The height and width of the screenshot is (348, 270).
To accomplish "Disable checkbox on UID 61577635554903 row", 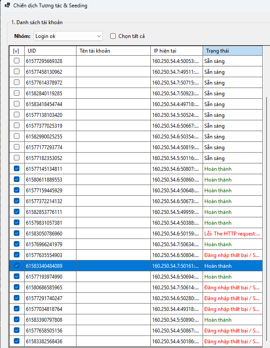I will [17, 255].
